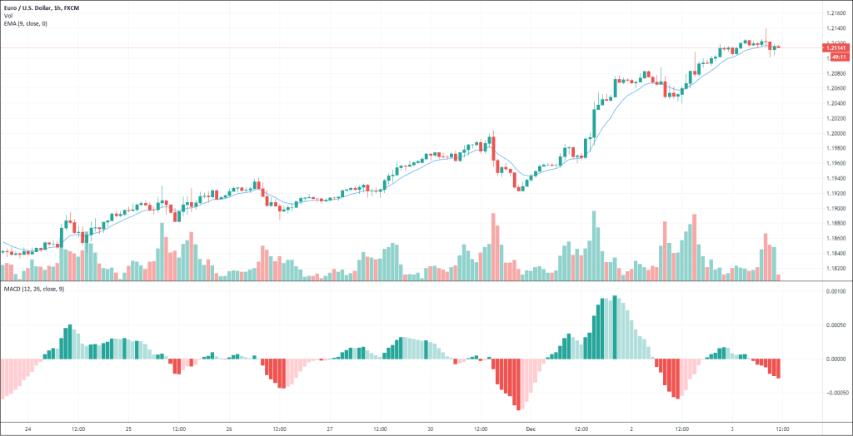Click the 1.18200 price scale label
The width and height of the screenshot is (853, 436).
tap(836, 269)
